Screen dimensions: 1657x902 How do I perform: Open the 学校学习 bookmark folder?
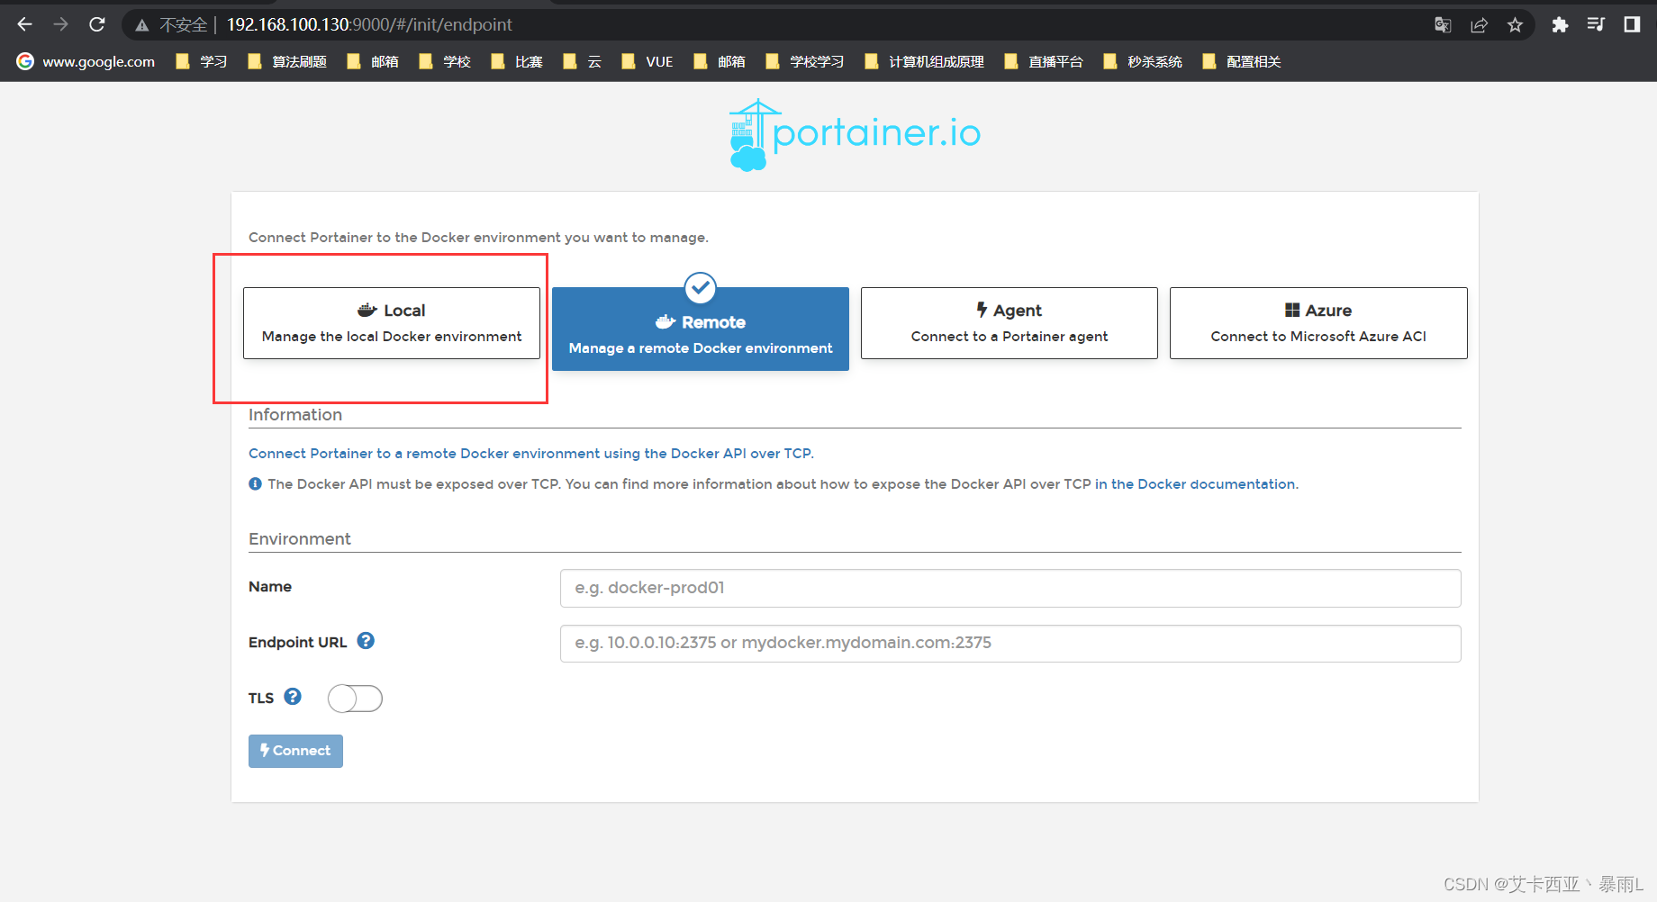click(x=805, y=61)
